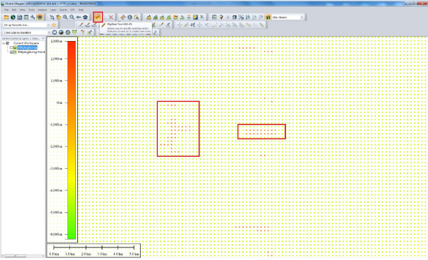Toggle the first img layer checkbox
Screen dimensions: 428x260
tap(11, 48)
